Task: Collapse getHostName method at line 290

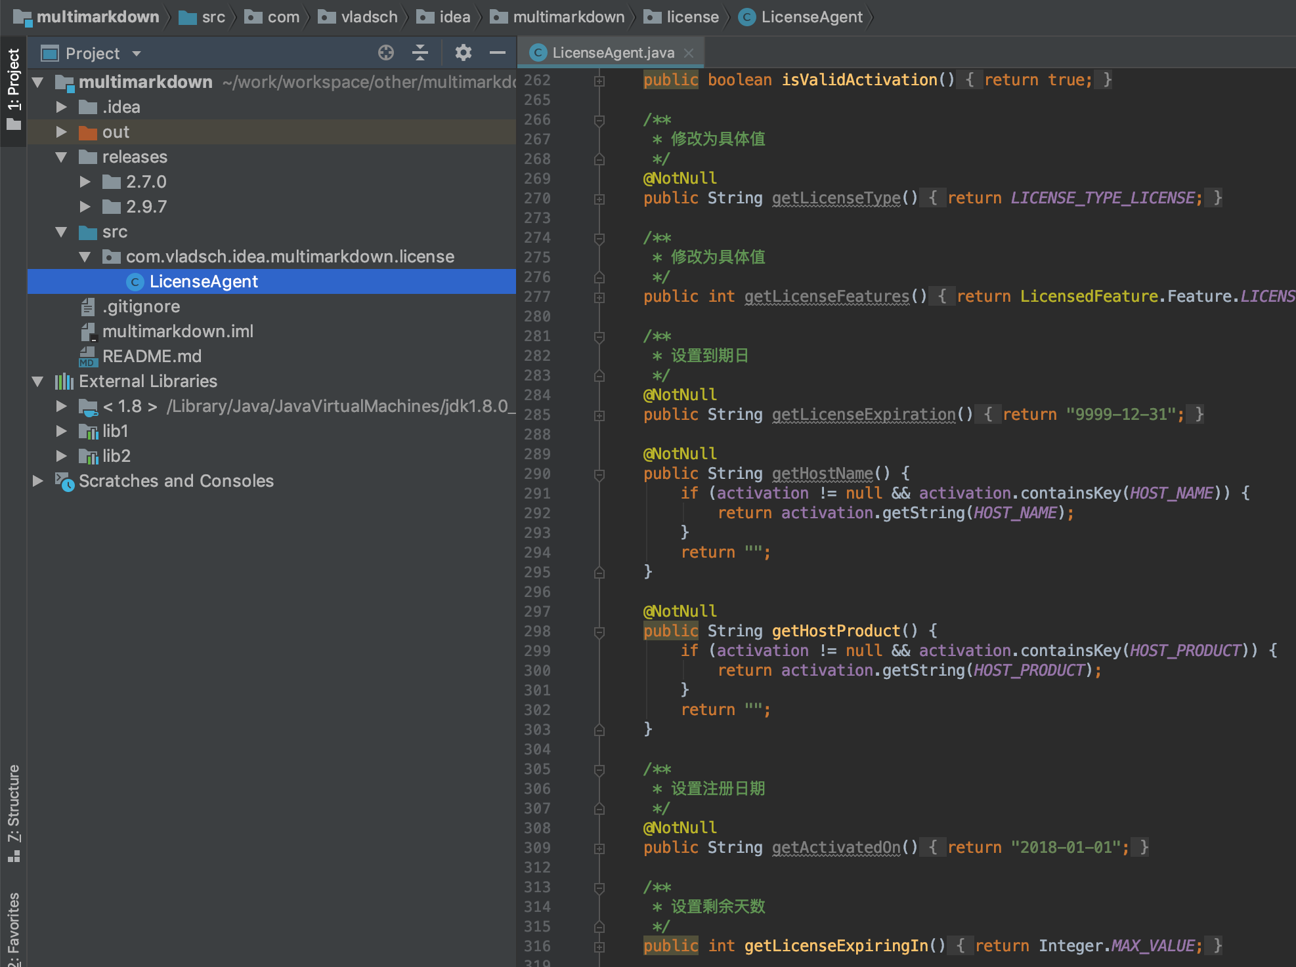Action: [599, 475]
